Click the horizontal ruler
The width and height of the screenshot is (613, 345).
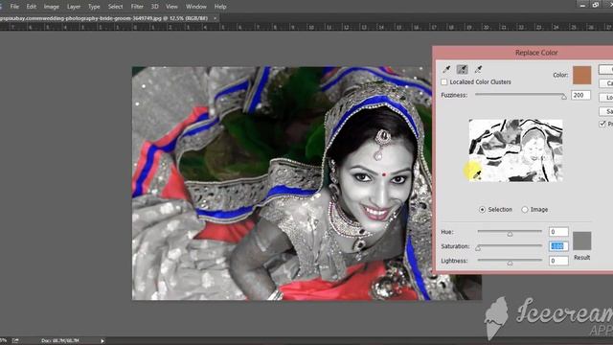306,27
